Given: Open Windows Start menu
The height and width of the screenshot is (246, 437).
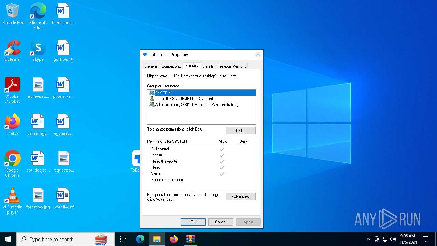Looking at the screenshot, I should tap(8, 239).
